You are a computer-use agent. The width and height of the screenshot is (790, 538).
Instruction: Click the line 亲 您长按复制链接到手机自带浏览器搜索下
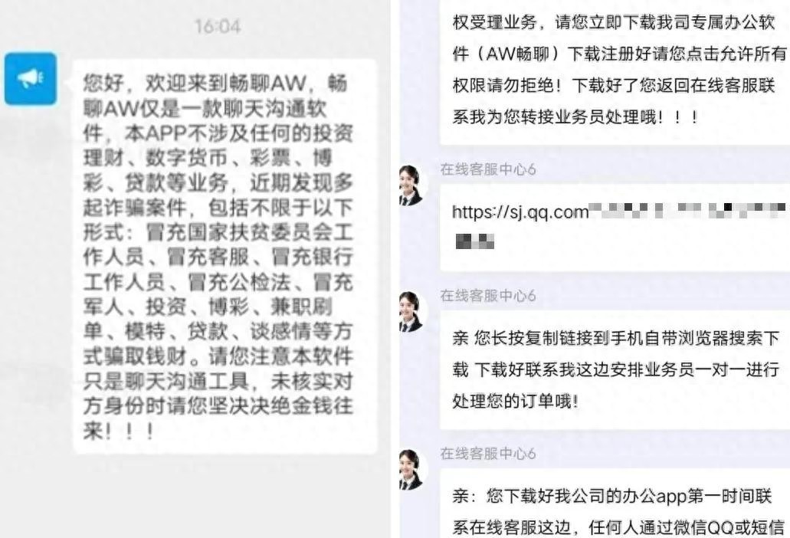click(x=615, y=338)
